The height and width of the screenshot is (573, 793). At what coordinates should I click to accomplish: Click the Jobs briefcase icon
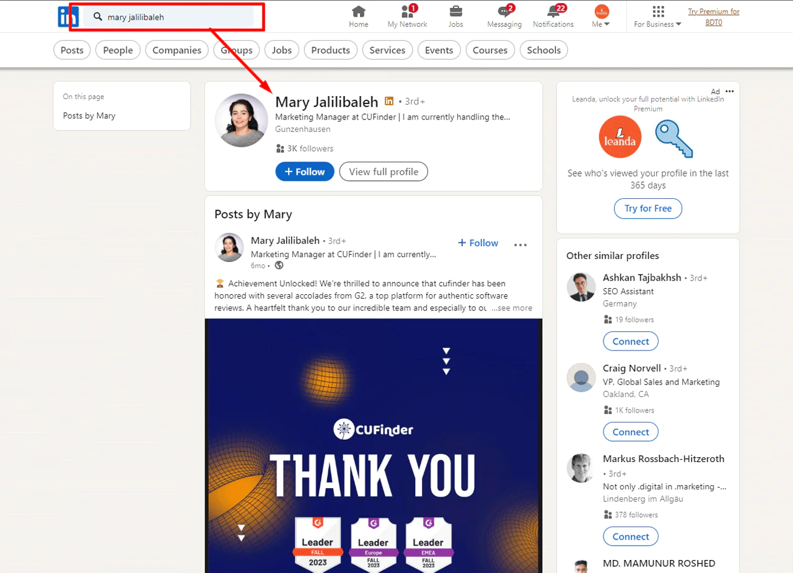(455, 12)
